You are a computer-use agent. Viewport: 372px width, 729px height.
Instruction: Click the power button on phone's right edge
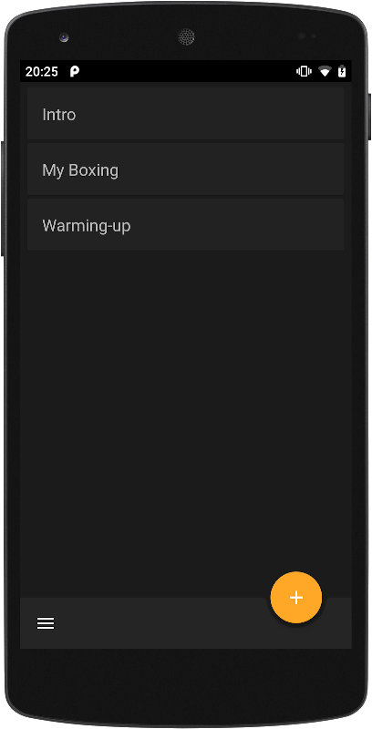369,117
